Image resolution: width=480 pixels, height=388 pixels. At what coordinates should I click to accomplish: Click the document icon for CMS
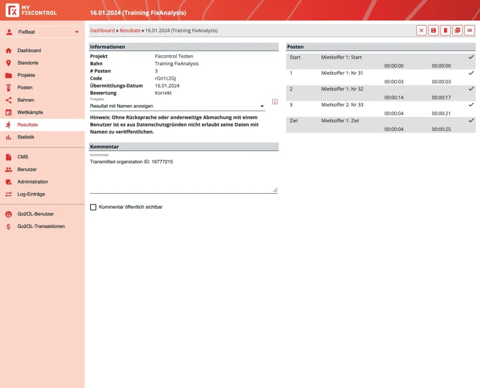tap(8, 157)
